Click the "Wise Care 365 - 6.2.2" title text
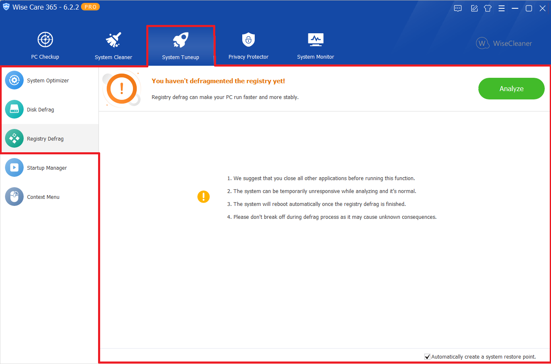This screenshot has height=364, width=551. (45, 7)
